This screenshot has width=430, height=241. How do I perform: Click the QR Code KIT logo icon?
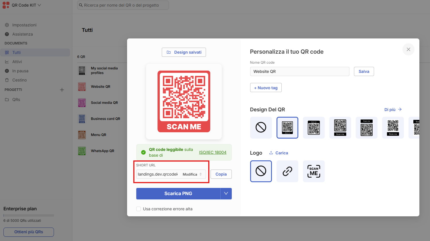point(6,5)
